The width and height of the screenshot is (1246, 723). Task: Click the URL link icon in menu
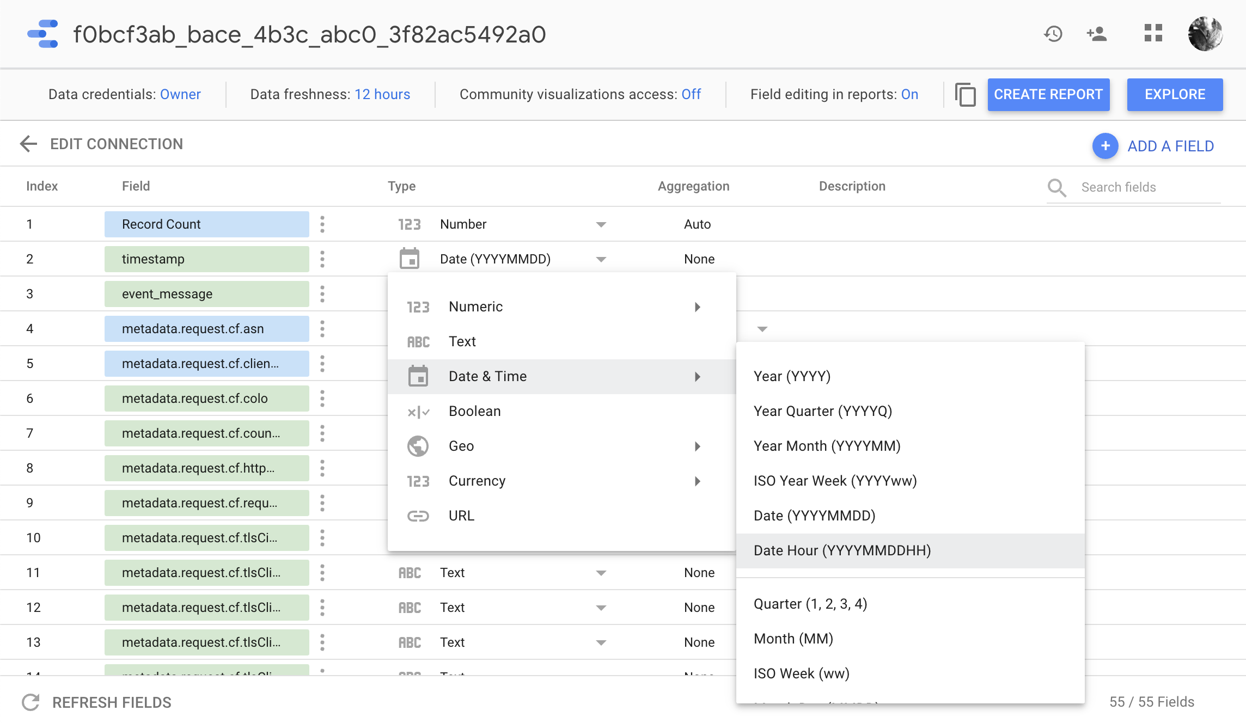click(x=418, y=516)
